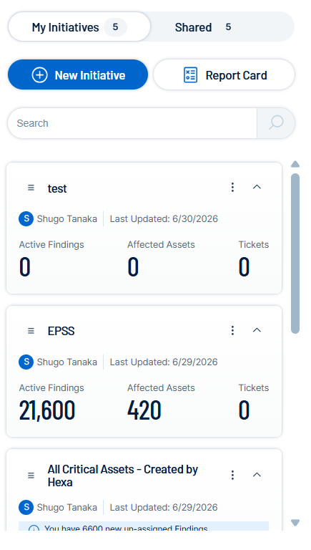Collapse the EPSS initiative card
This screenshot has height=550, width=311.
point(257,330)
